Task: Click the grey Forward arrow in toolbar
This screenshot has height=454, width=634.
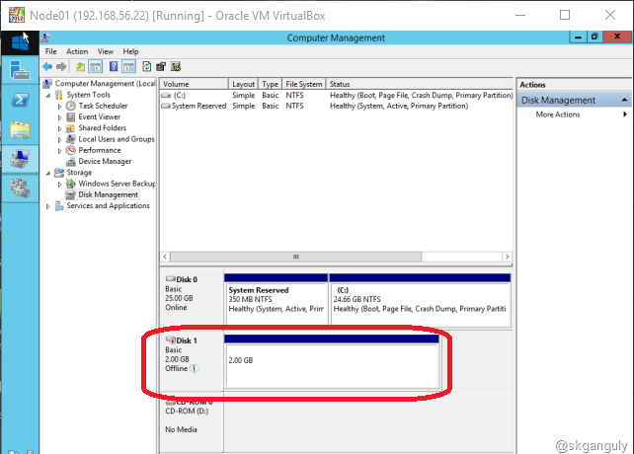Action: 61,66
